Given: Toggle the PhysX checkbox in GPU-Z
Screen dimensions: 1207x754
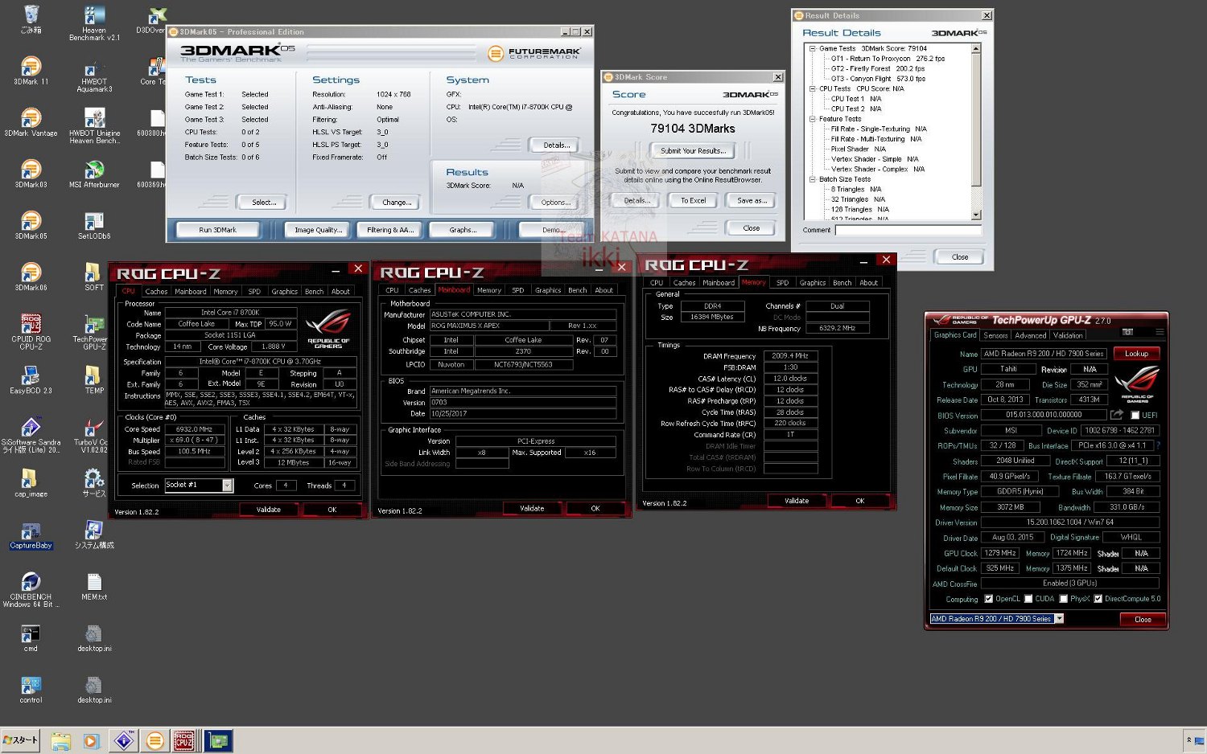Looking at the screenshot, I should (1064, 599).
